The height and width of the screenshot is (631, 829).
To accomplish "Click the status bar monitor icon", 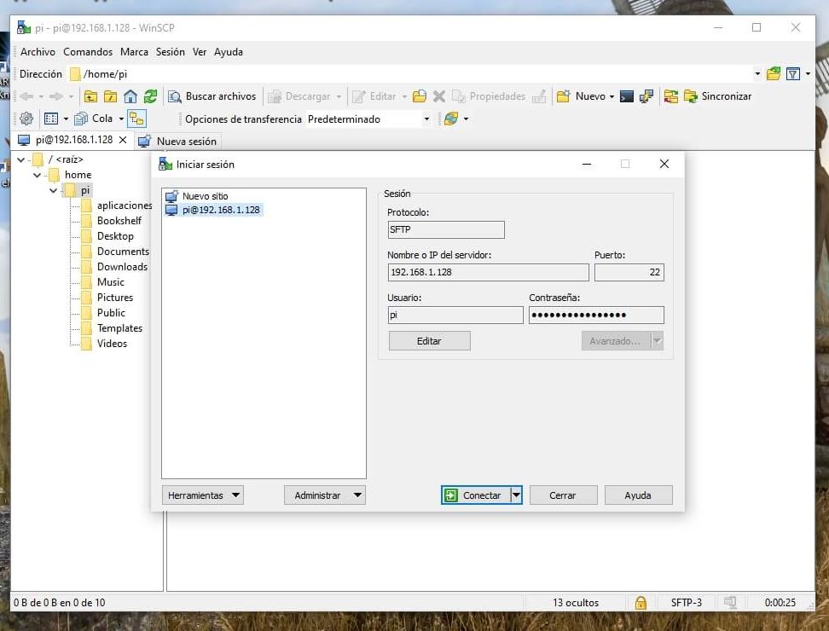I will [729, 602].
